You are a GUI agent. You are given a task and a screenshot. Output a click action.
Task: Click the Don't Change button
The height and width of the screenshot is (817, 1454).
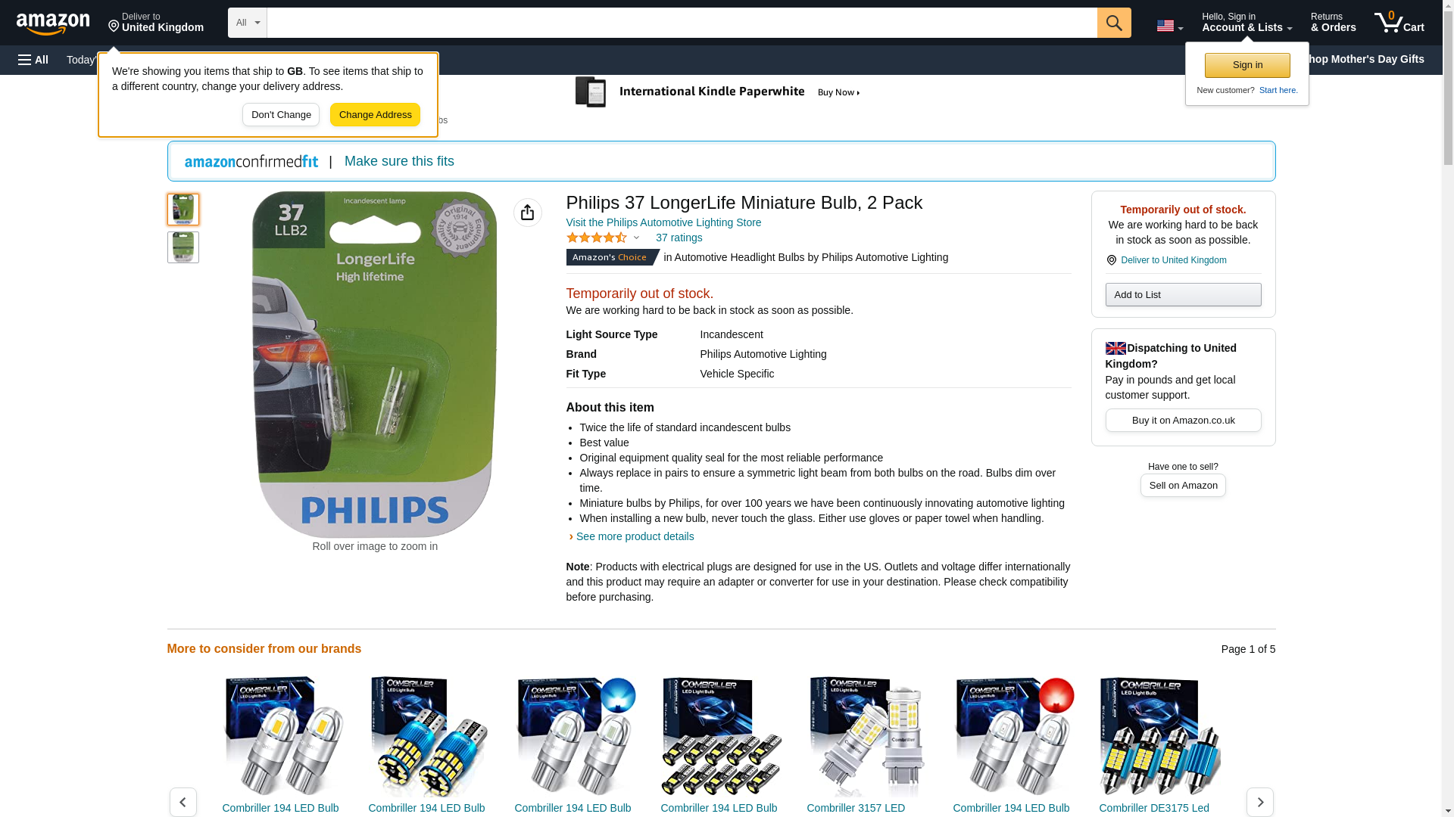point(281,115)
